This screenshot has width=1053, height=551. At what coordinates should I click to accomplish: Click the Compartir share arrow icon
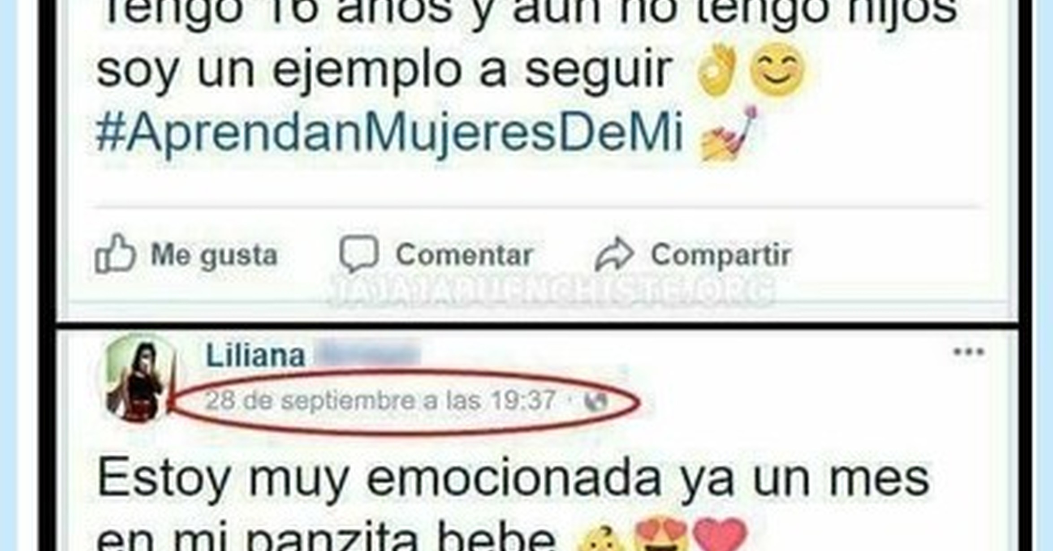614,254
